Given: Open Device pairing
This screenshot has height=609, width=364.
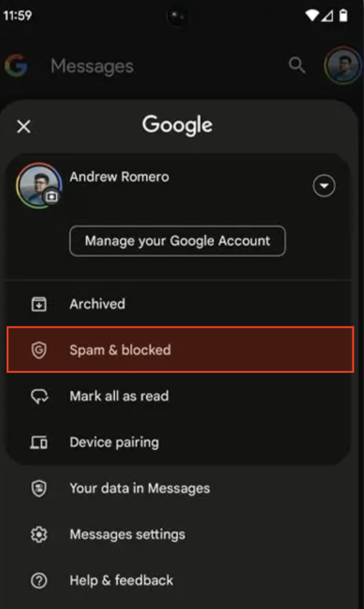Looking at the screenshot, I should 113,442.
